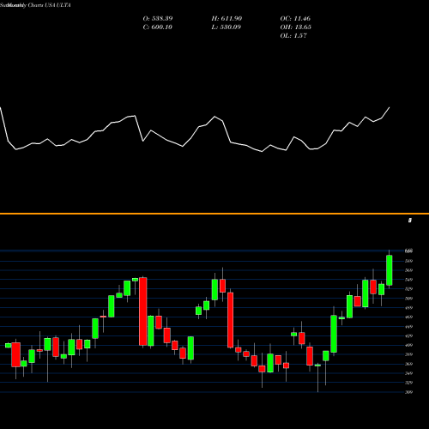Click the 409 price axis label
The width and height of the screenshot is (429, 429).
point(409,345)
